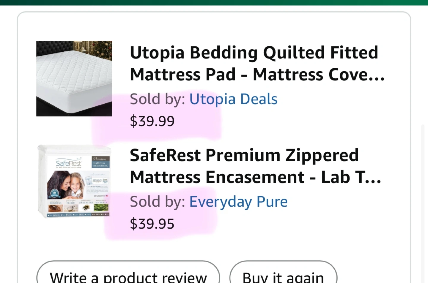This screenshot has width=428, height=283.
Task: Click the Premium label on SafeRest packaging
Action: 100,159
